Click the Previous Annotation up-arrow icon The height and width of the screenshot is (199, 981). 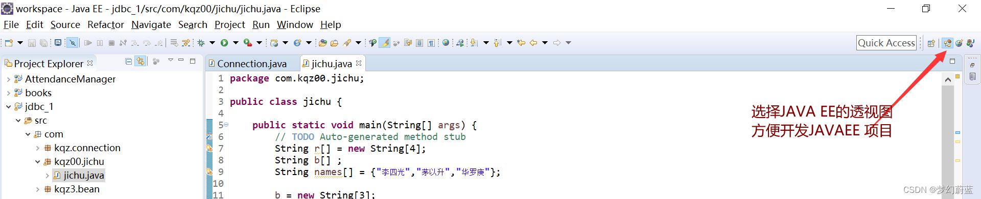tap(497, 43)
